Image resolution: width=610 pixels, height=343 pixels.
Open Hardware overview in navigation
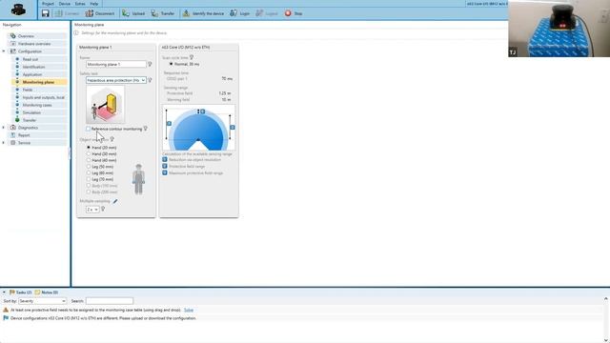(34, 44)
